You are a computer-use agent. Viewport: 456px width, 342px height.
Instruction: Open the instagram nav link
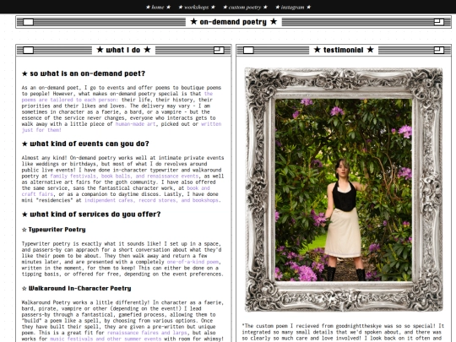(293, 8)
